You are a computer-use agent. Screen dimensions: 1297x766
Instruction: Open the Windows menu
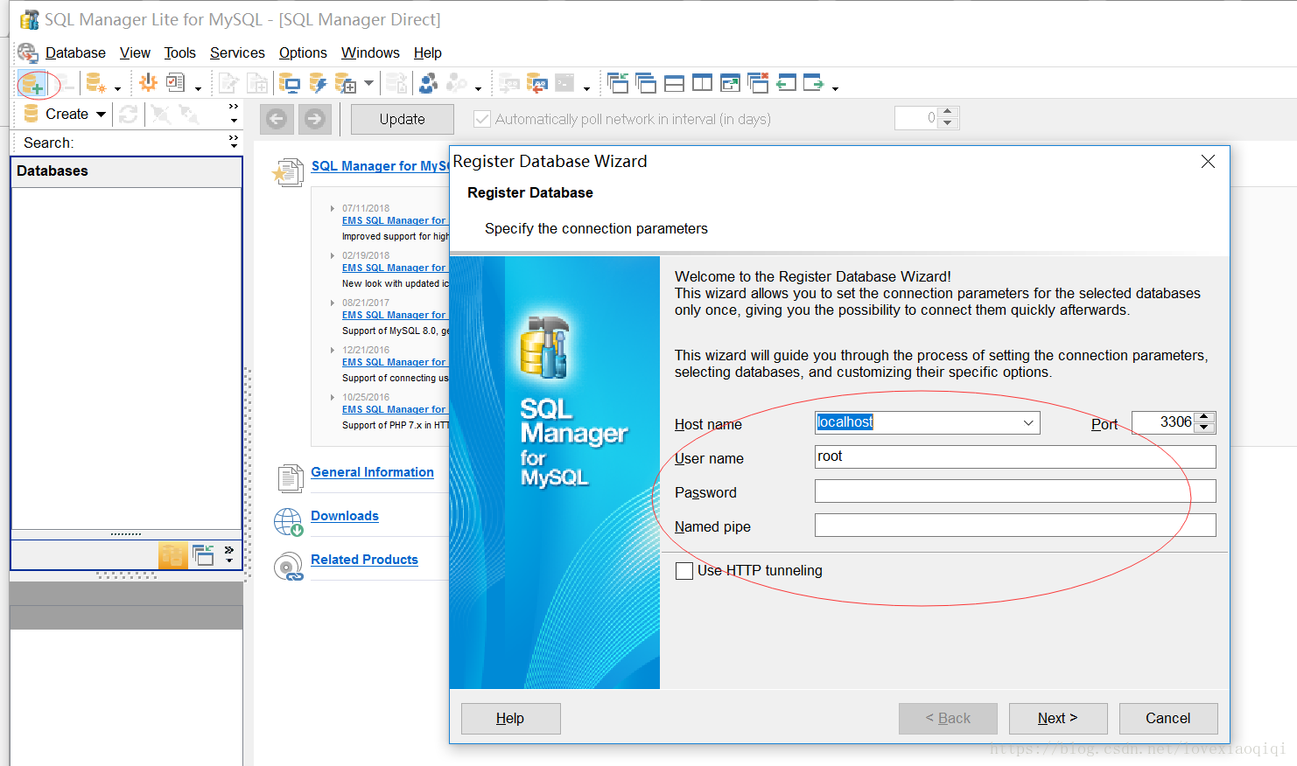click(370, 52)
